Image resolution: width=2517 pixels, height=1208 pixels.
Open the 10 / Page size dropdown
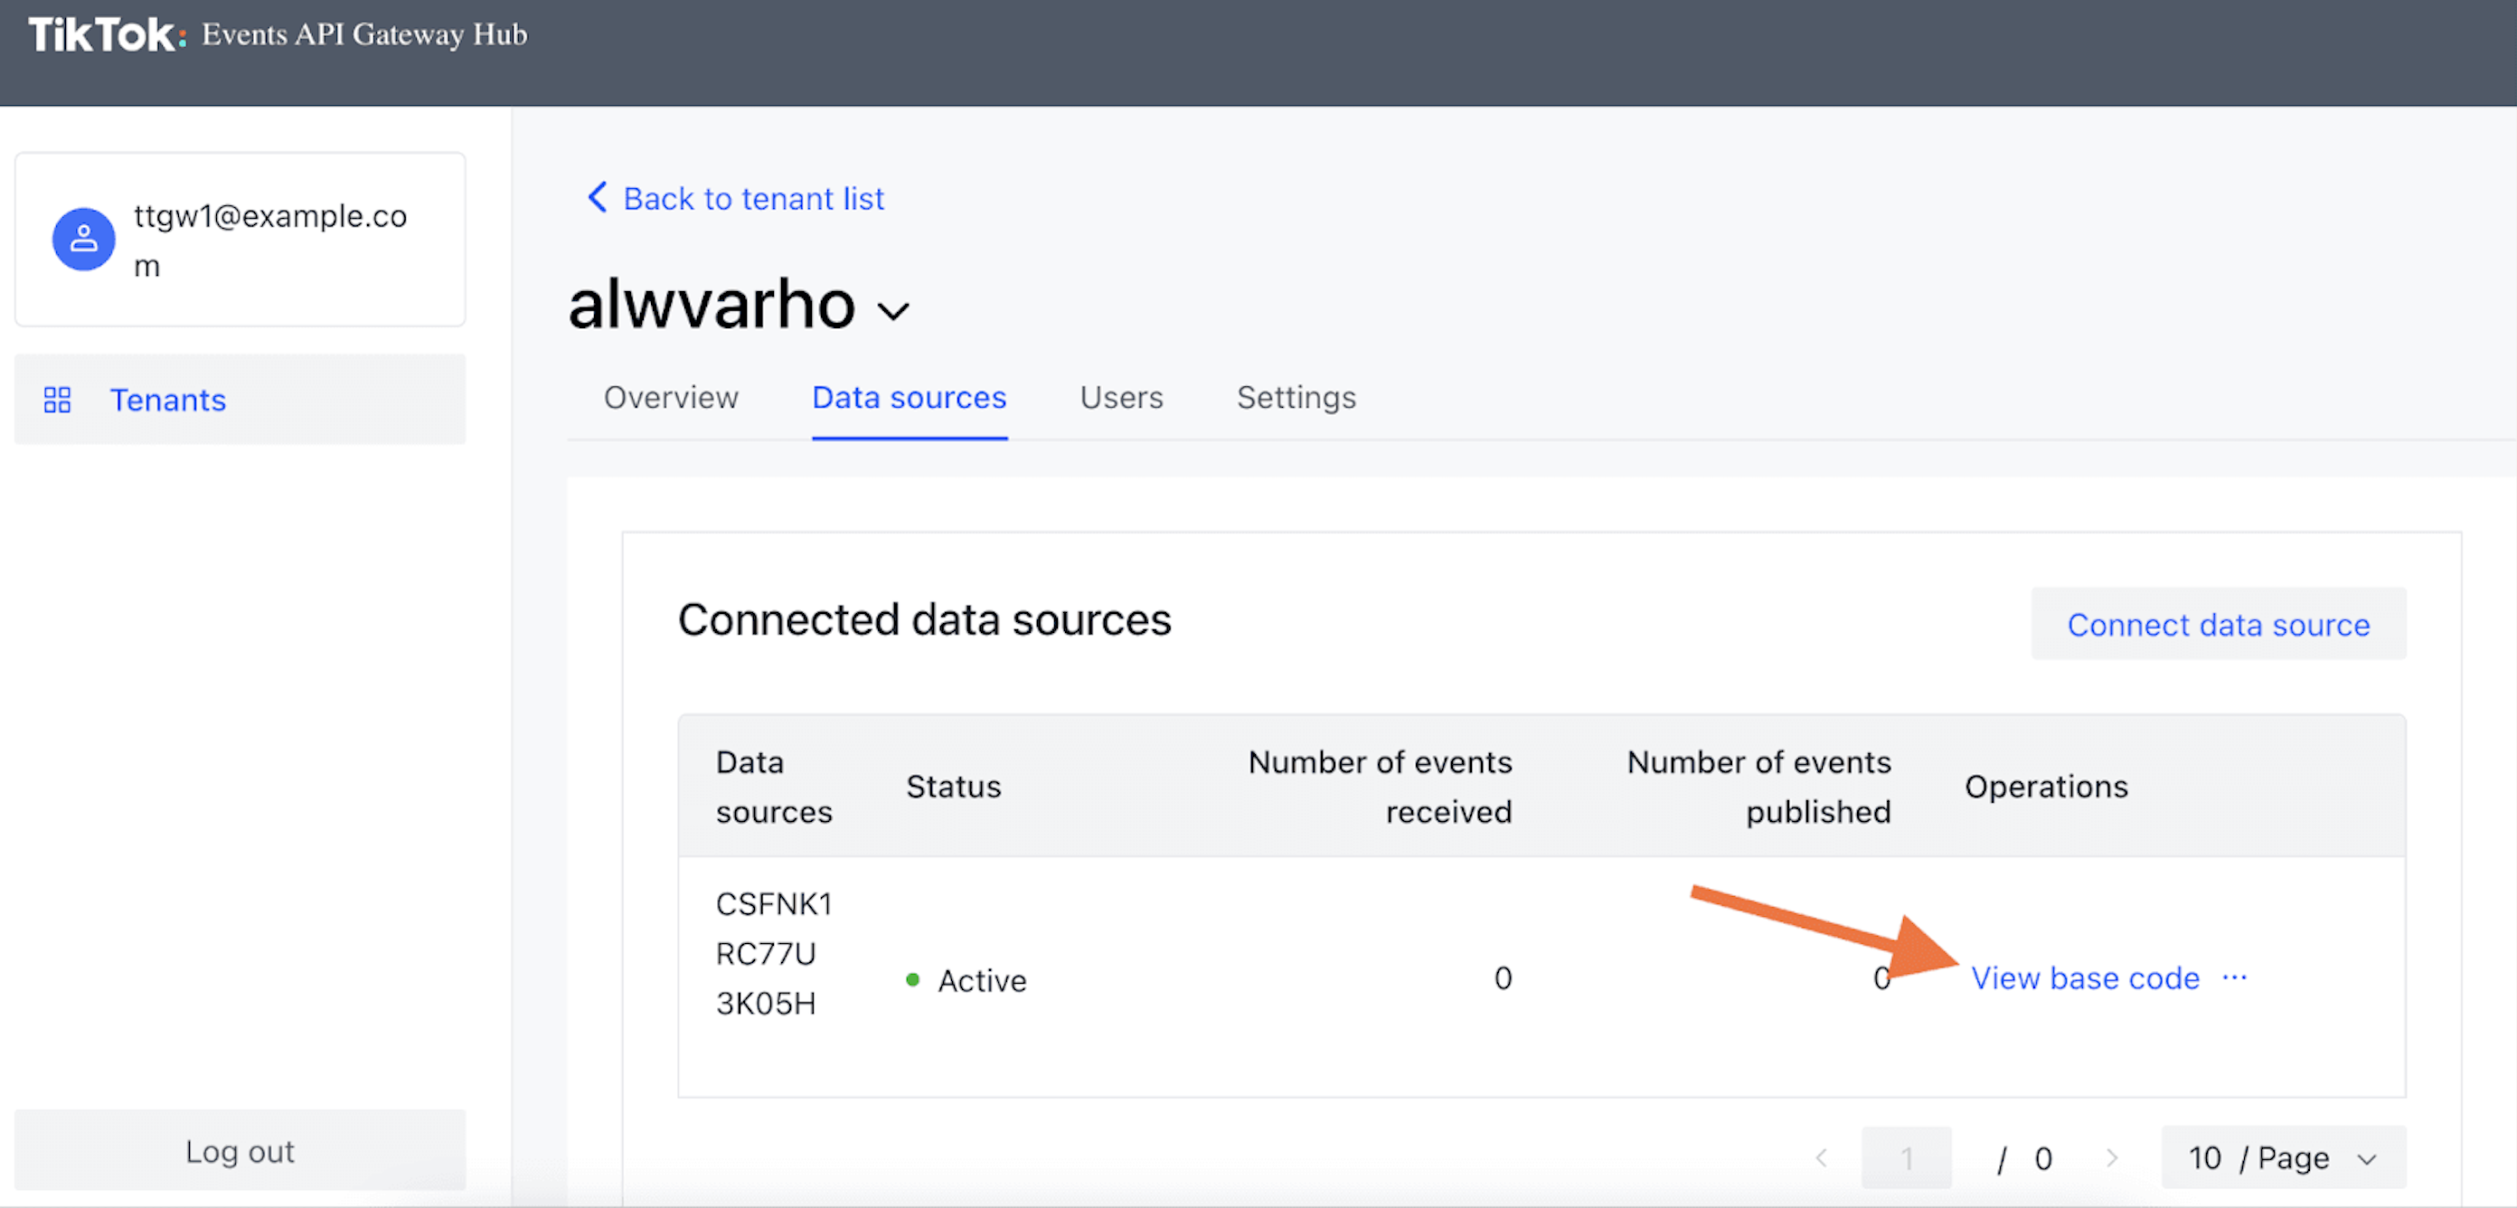pos(2284,1158)
